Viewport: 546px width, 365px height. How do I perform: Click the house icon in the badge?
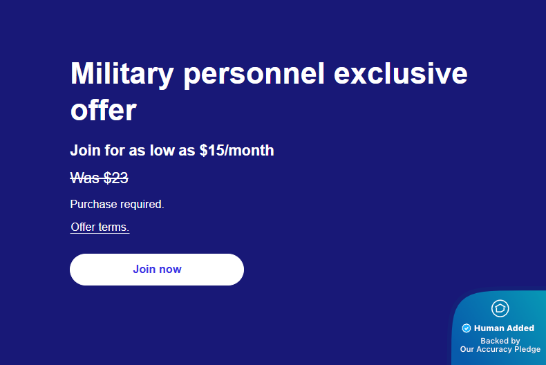(x=500, y=308)
